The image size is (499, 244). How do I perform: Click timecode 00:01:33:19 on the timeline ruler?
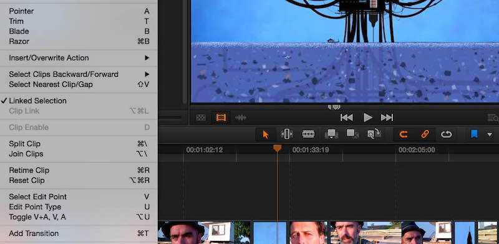point(311,150)
